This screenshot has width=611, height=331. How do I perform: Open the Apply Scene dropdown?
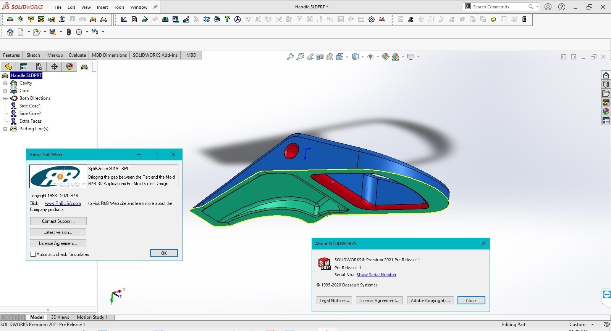pyautogui.click(x=403, y=57)
